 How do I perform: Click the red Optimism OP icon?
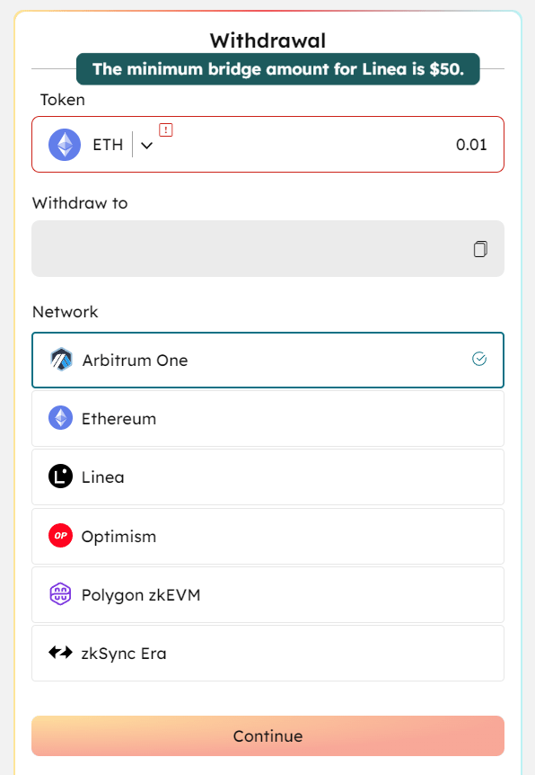coord(61,535)
